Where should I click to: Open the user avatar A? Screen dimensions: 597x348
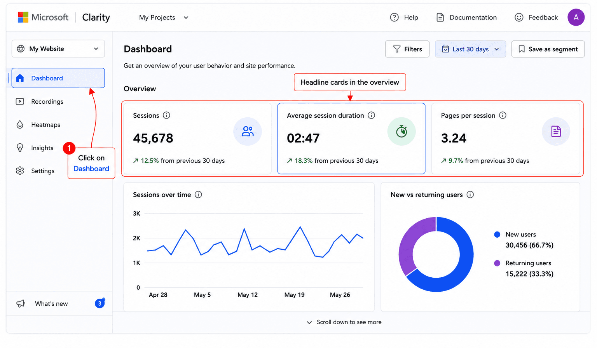pyautogui.click(x=576, y=17)
